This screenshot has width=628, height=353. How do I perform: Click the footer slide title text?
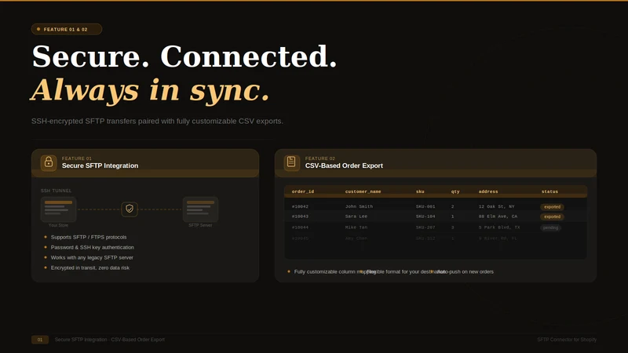[x=110, y=340]
